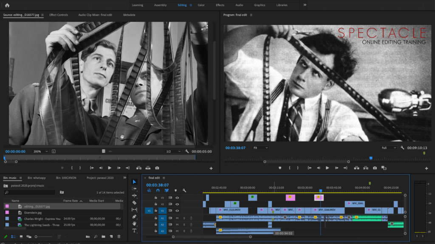Image resolution: width=435 pixels, height=244 pixels.
Task: Click Insert button in Source monitor
Action: tap(139, 168)
